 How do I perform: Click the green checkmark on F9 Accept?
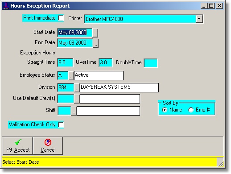[x=18, y=142]
